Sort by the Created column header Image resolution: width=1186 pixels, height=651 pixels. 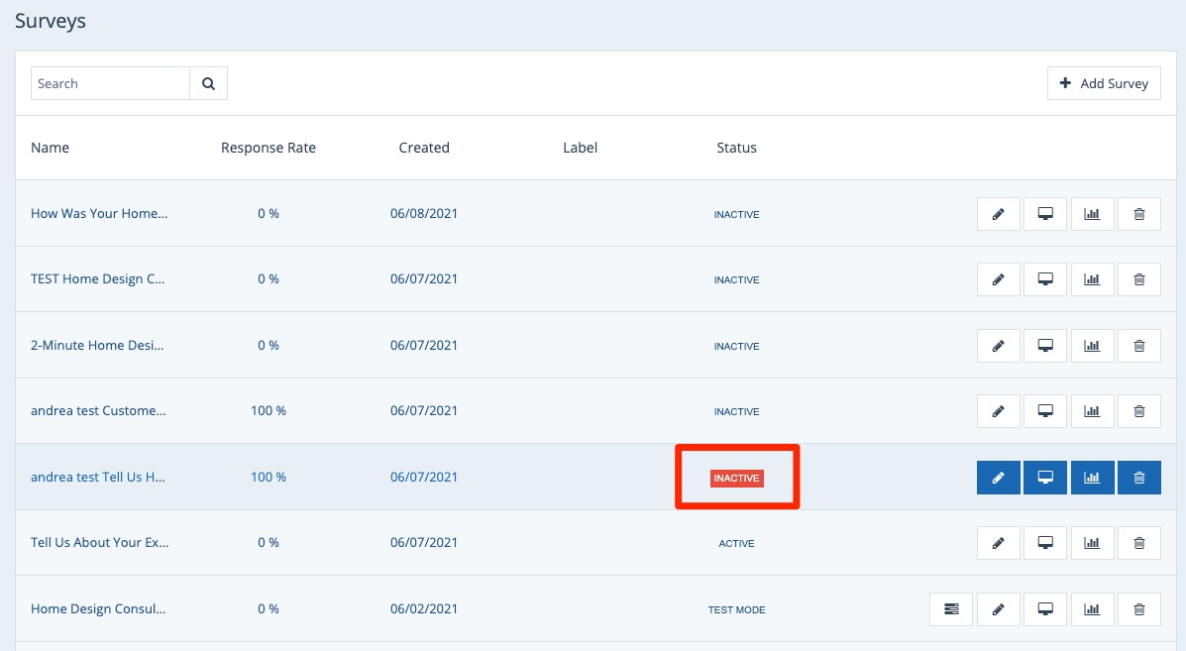click(424, 148)
